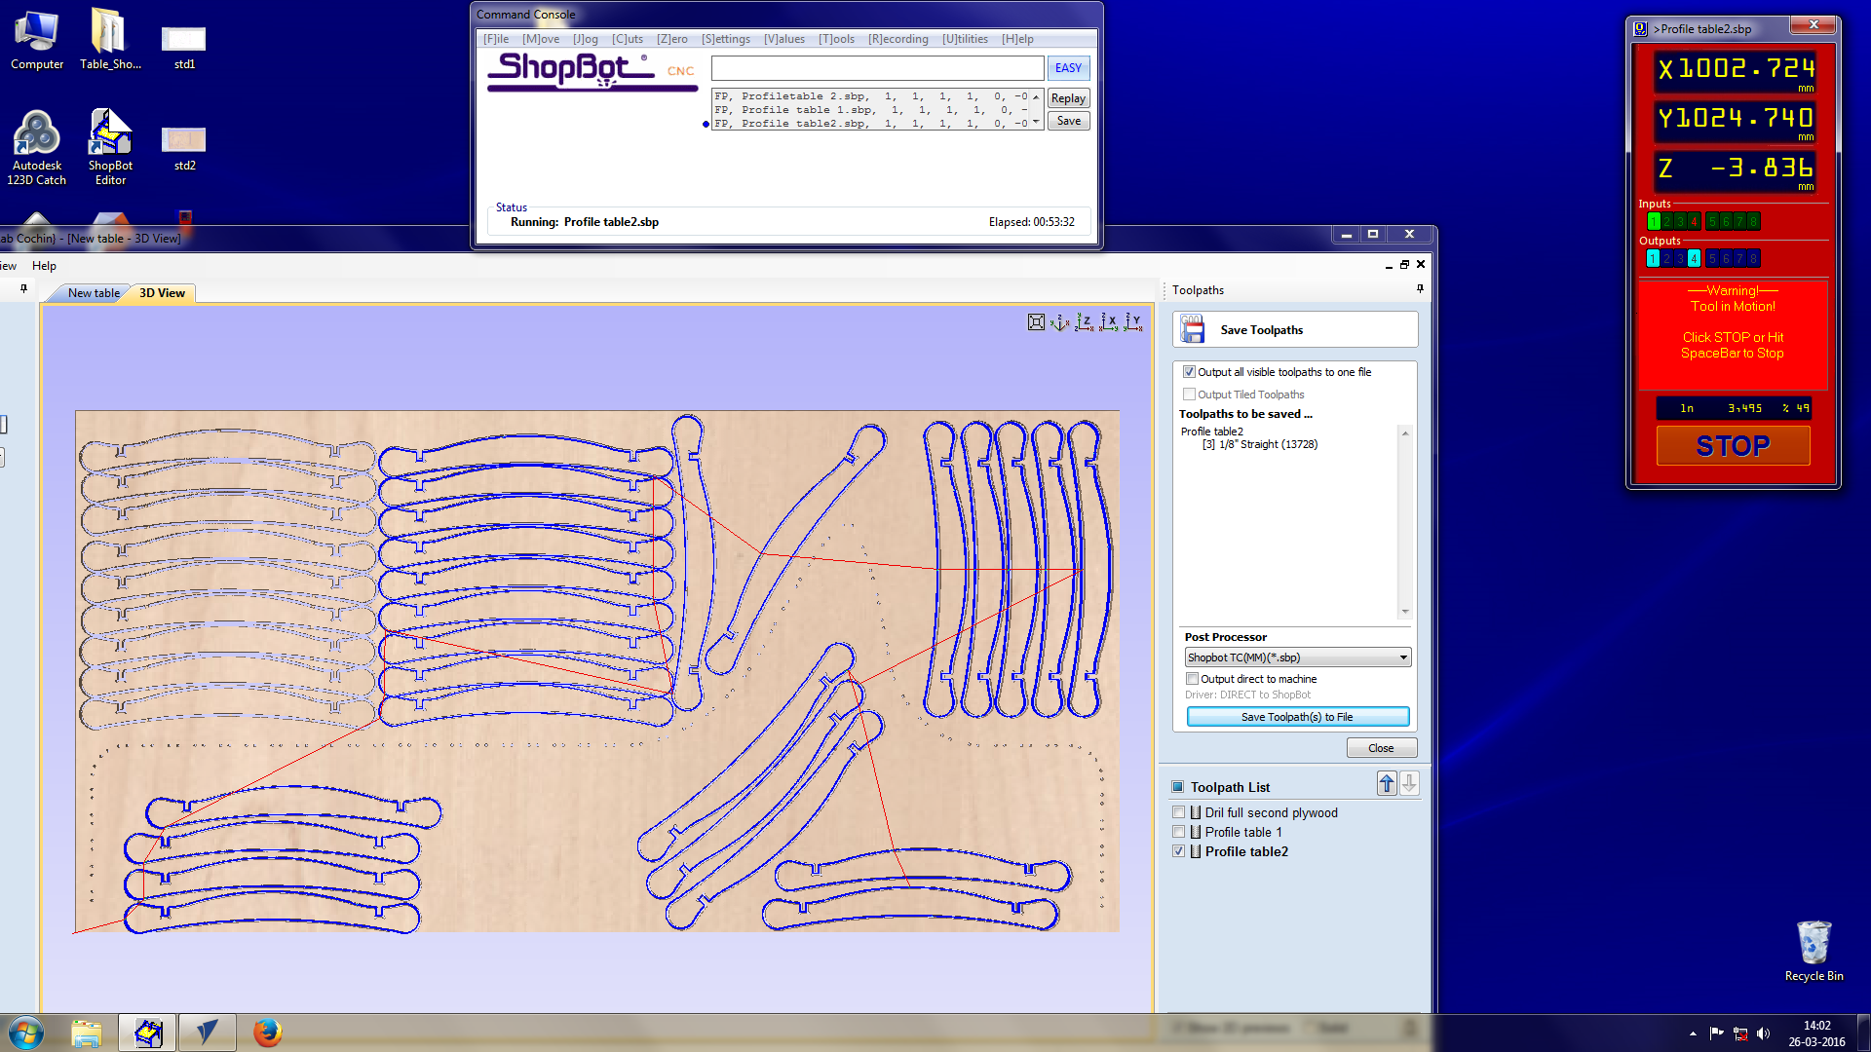The height and width of the screenshot is (1052, 1871).
Task: Open [M]ove menu in Command Console
Action: coord(541,39)
